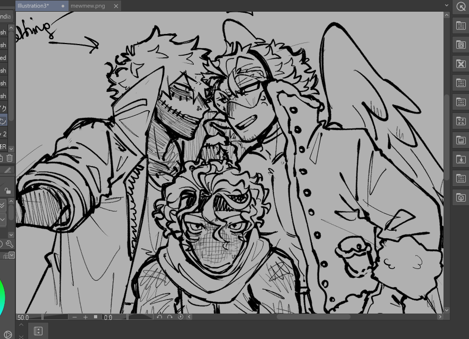Click the folder icon marked with X
The image size is (469, 339).
[x=461, y=64]
